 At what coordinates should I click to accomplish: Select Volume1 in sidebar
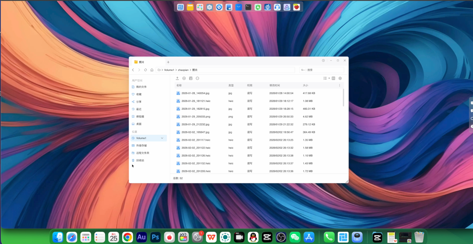coord(148,138)
